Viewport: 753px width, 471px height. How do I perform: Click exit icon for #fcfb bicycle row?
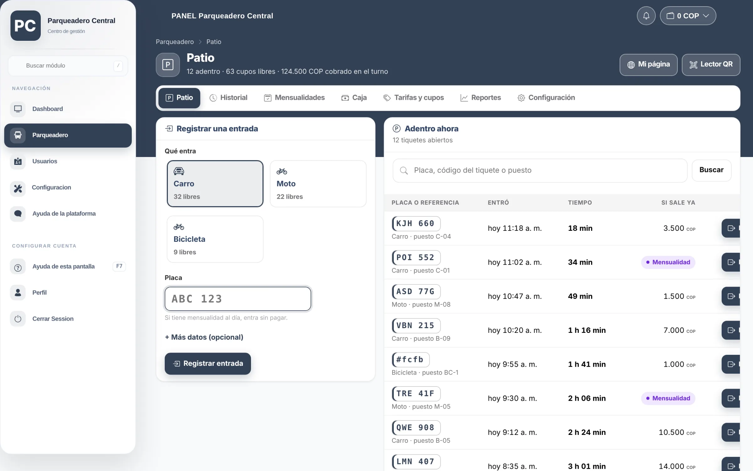point(731,364)
